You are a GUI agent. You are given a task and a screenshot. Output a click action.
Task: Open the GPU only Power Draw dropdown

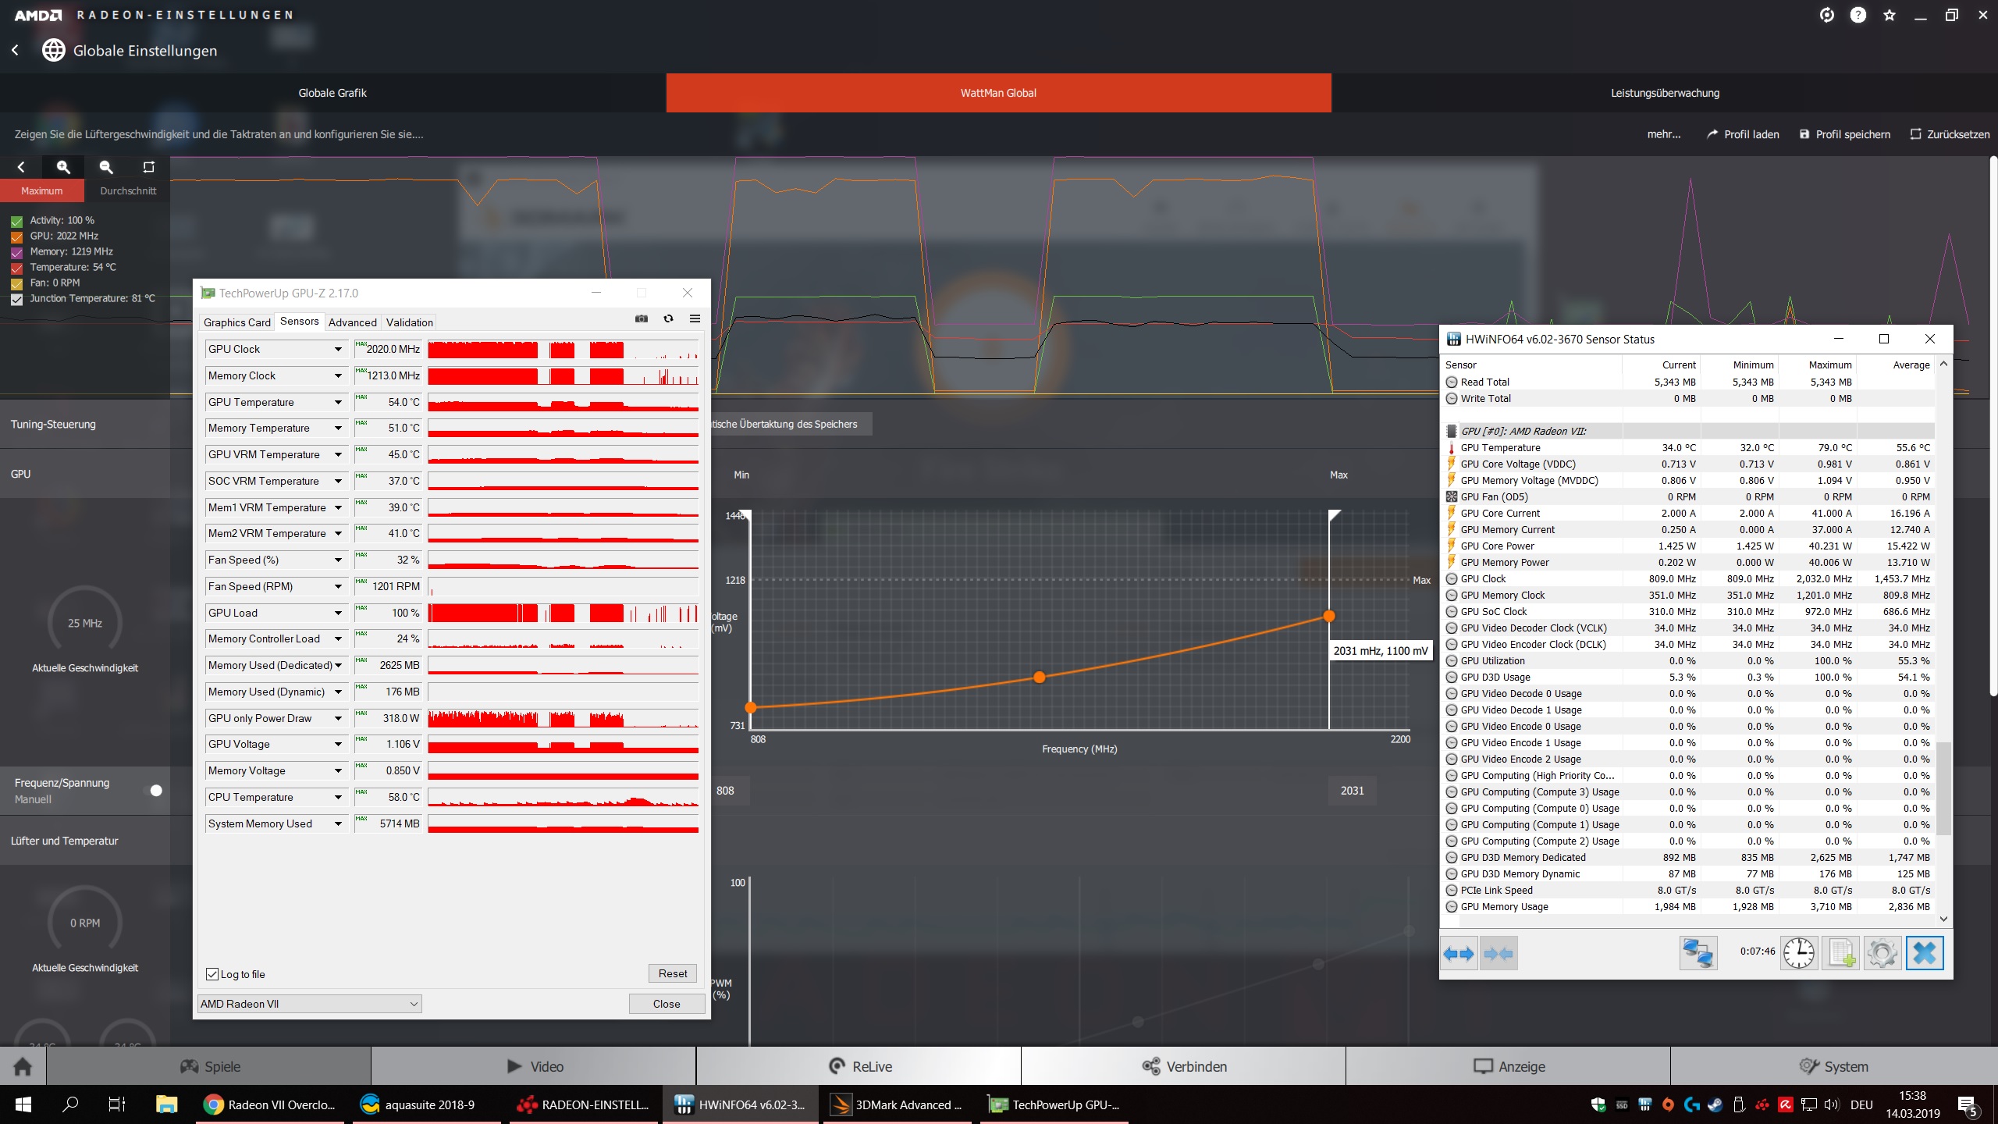(x=338, y=718)
